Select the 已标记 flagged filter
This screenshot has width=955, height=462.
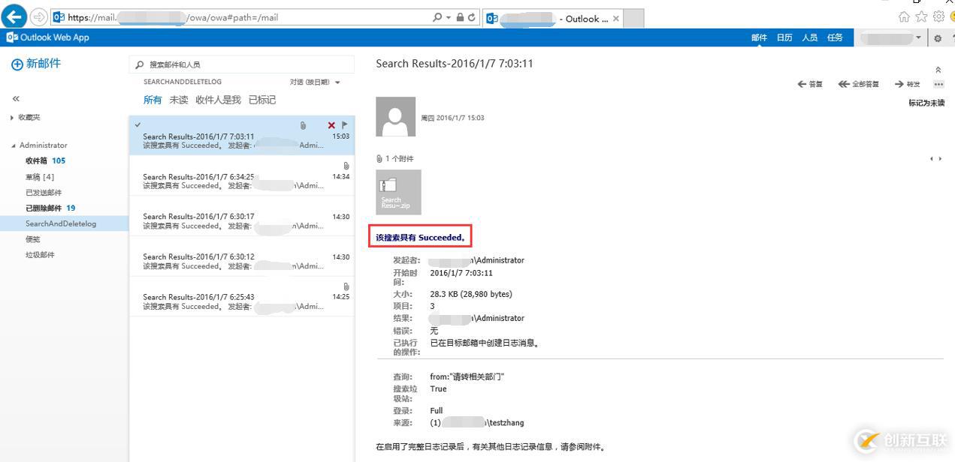coord(262,100)
